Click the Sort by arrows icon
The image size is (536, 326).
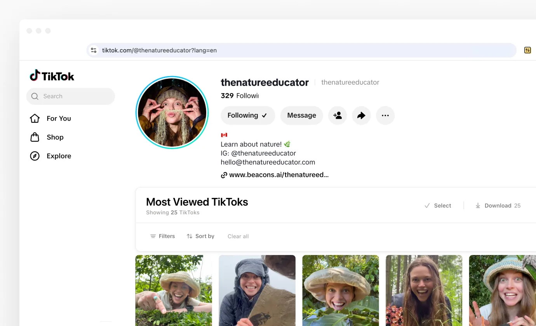[x=190, y=236]
